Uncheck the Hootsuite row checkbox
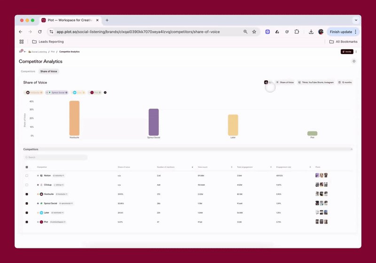 27,194
